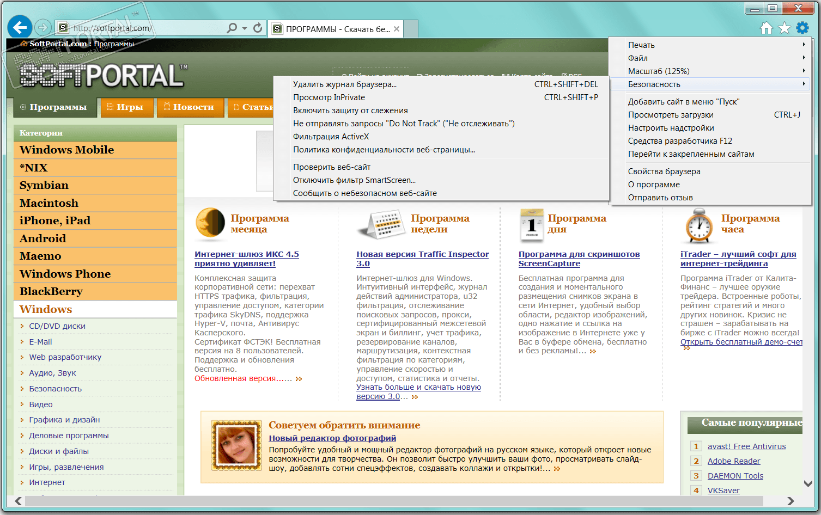
Task: Choose Включить защиту от слежения
Action: [441, 110]
